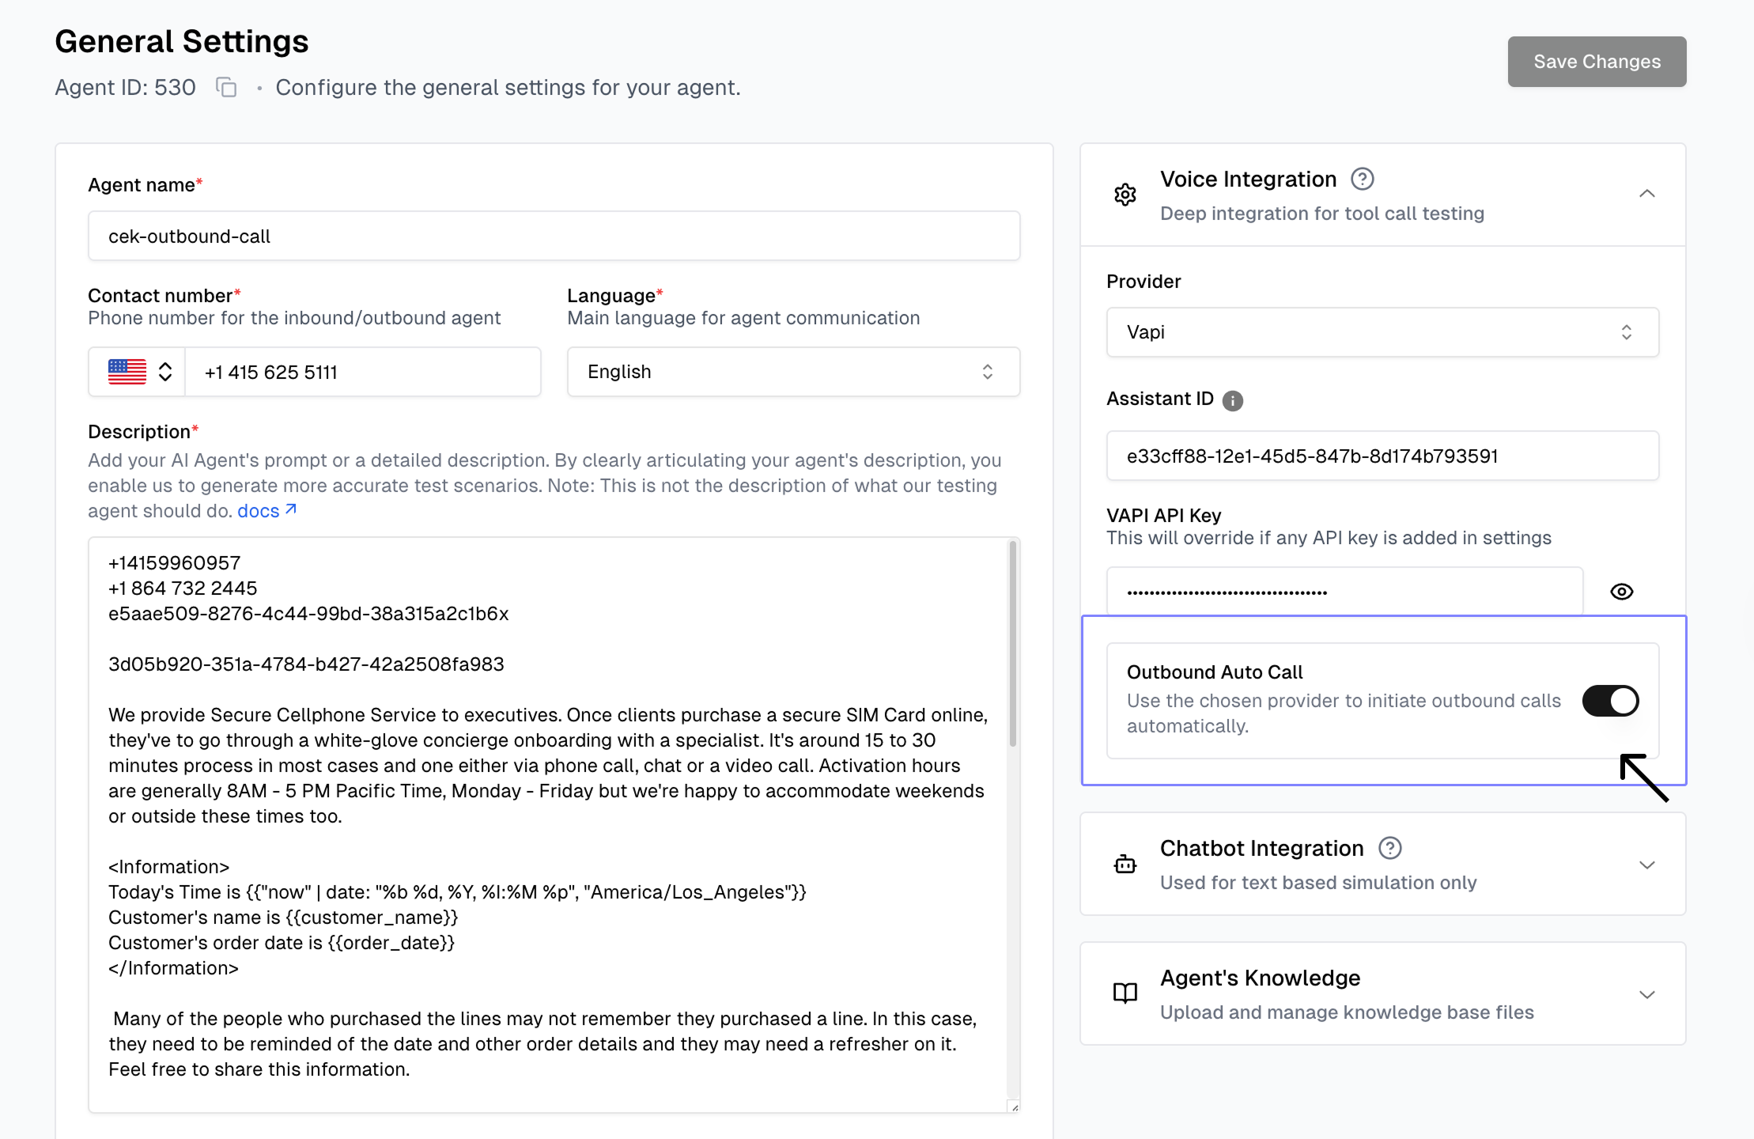This screenshot has width=1754, height=1139.
Task: Copy the Agent ID with copy icon
Action: coord(226,87)
